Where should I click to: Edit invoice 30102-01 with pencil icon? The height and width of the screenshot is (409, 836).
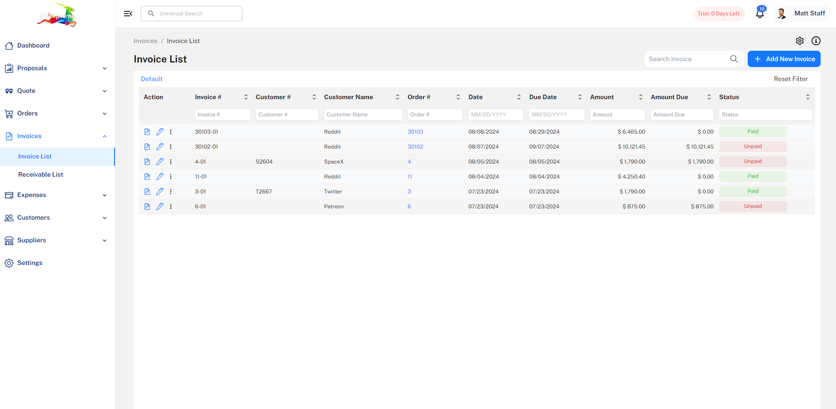click(x=160, y=147)
